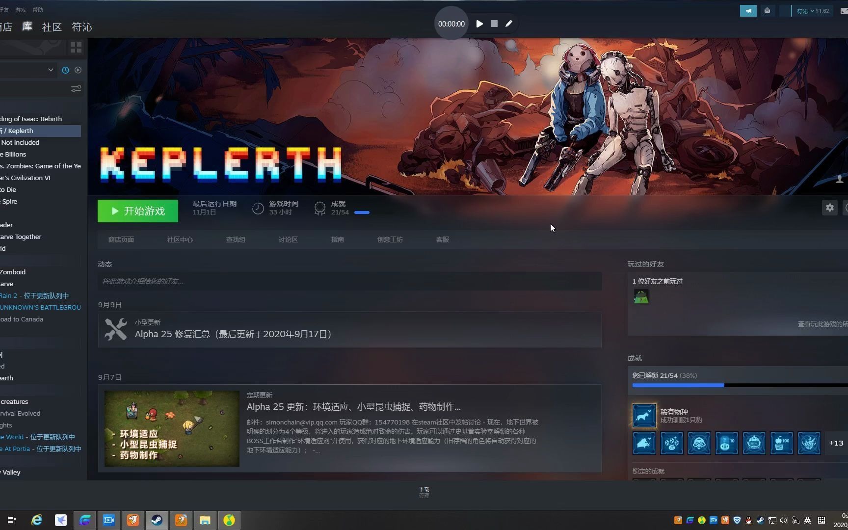Click Steam icon in Windows taskbar

point(157,520)
